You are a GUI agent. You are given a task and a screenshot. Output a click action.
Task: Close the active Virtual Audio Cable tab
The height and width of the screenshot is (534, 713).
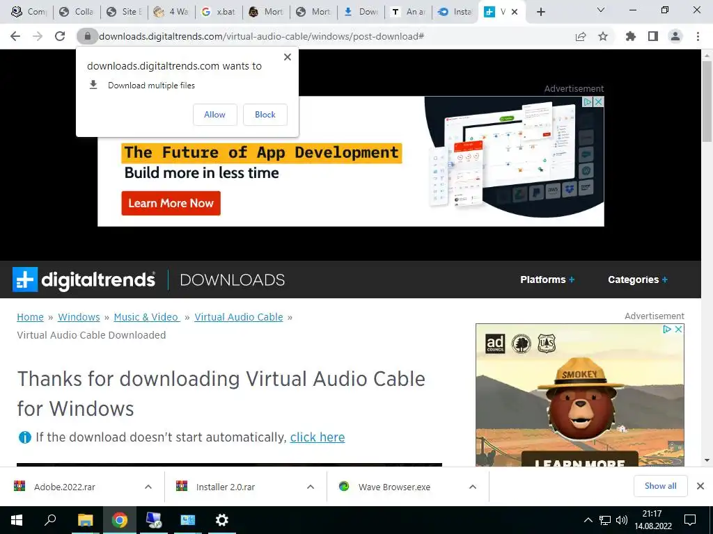click(x=515, y=13)
